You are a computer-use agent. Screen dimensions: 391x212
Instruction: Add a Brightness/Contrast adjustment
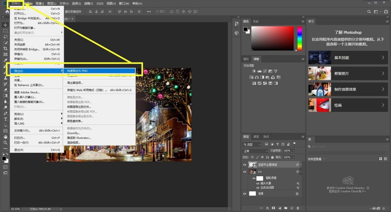point(254,71)
